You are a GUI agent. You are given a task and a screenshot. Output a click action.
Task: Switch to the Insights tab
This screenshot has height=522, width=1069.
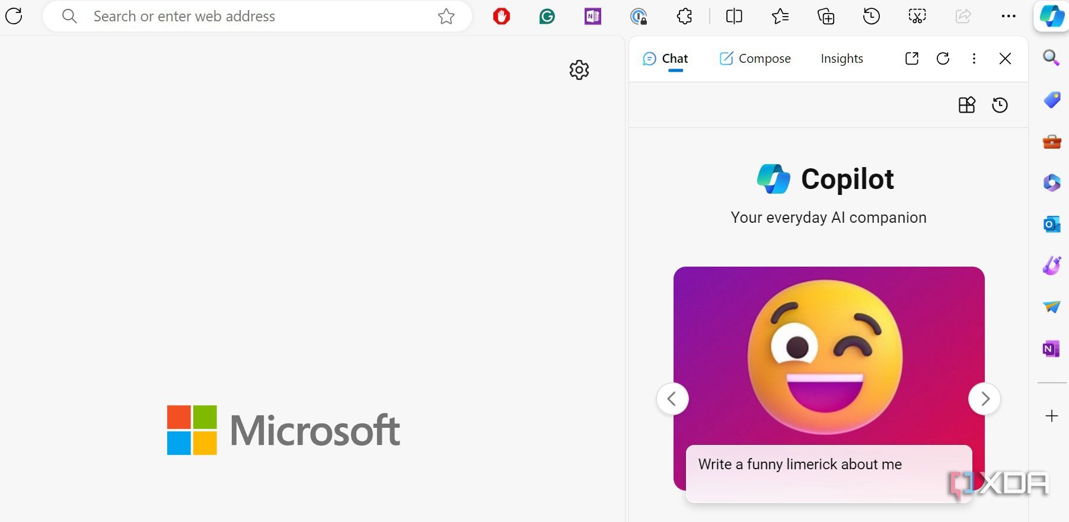[x=842, y=59]
